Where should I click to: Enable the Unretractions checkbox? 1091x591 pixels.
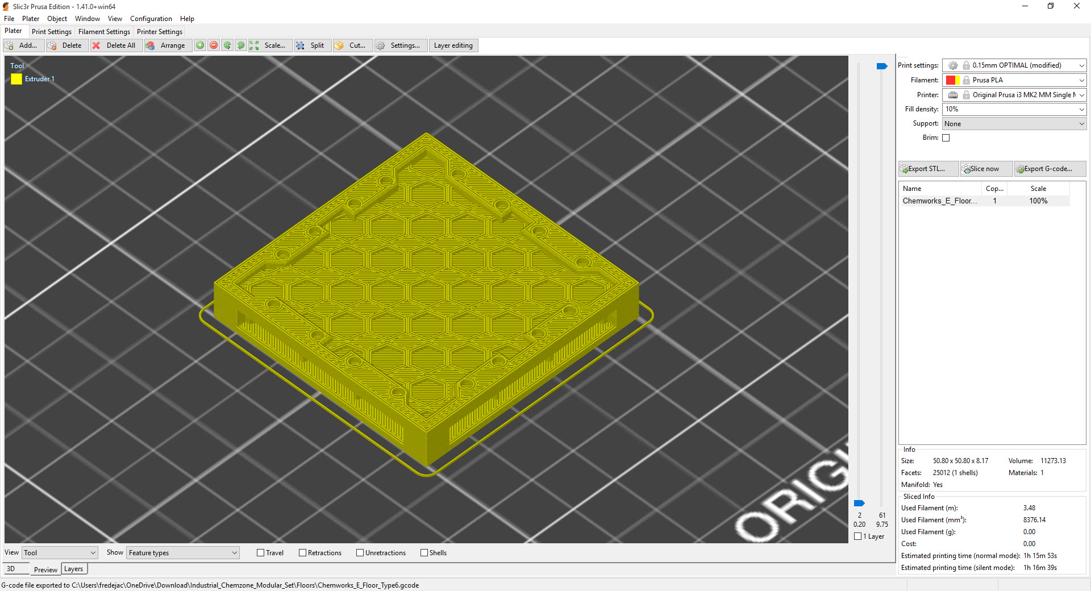tap(360, 553)
